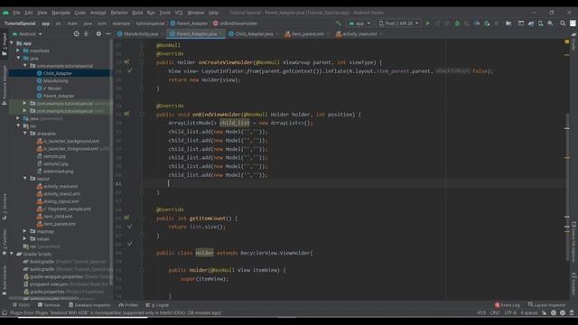Select Parent_Adapter in the project tree

click(59, 96)
